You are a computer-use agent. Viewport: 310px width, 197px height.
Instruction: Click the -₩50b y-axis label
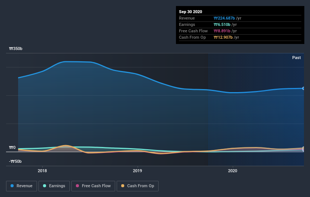pyautogui.click(x=15, y=161)
